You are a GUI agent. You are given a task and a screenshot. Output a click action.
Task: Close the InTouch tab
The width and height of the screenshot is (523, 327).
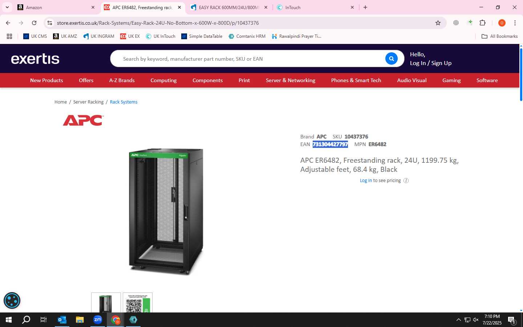(352, 7)
